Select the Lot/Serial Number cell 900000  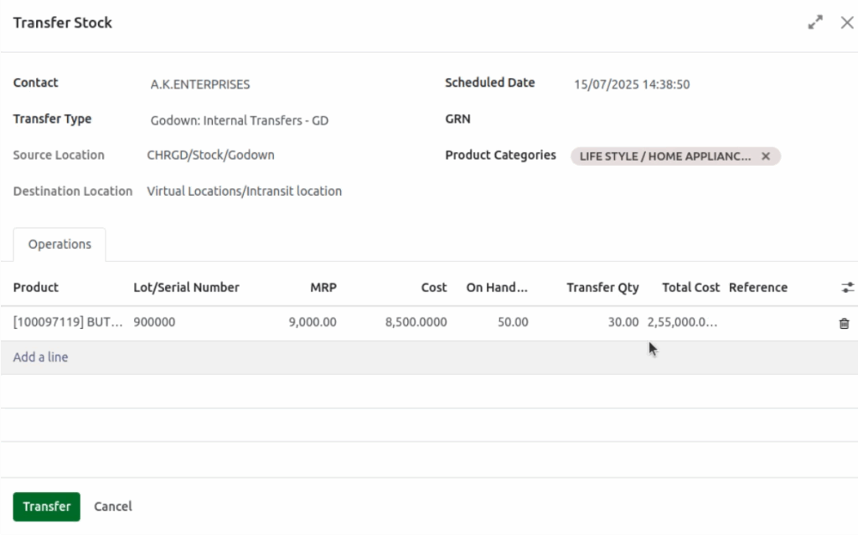tap(155, 322)
